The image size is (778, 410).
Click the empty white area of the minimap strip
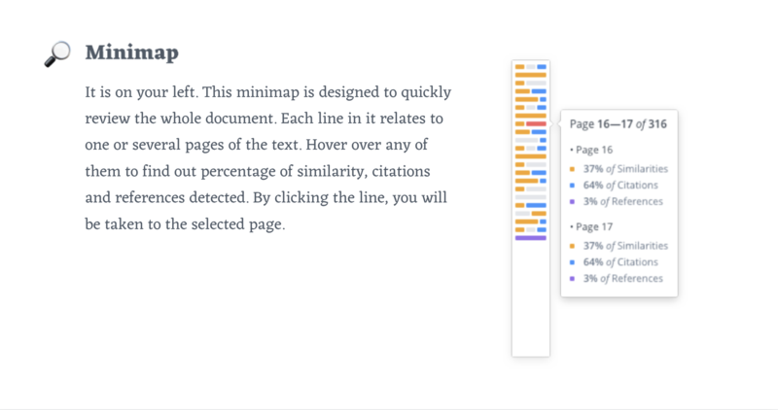tap(530, 297)
